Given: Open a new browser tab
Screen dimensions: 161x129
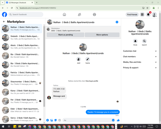Looking at the screenshot, I should click(x=37, y=3).
